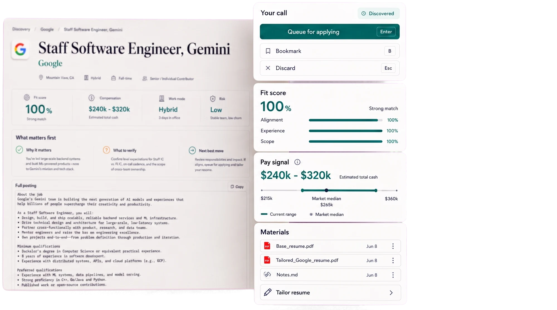Screen dimensions: 557x310
Task: Click the Preferred qualifications heading
Action: (40, 270)
